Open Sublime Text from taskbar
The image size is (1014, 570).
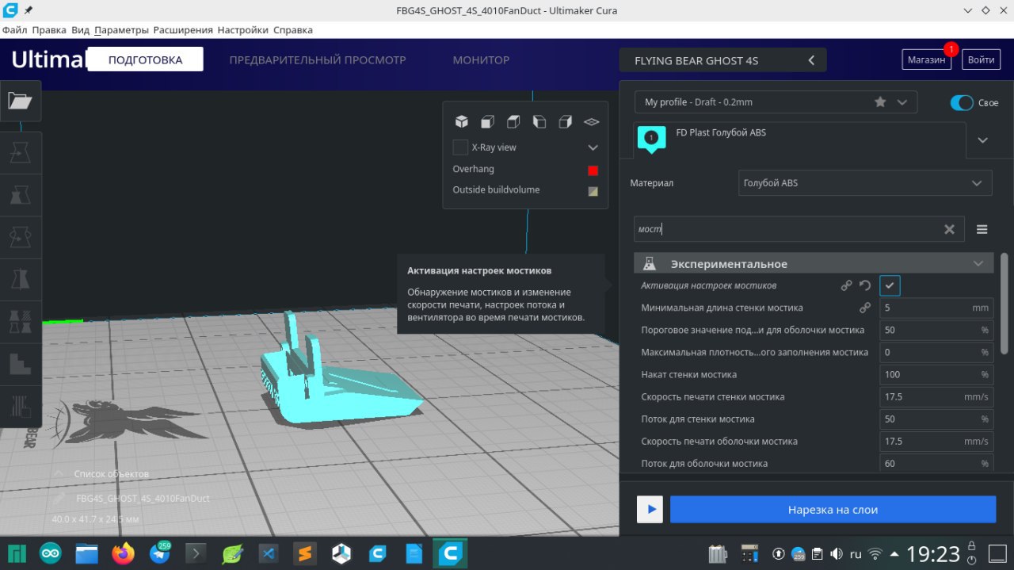[305, 553]
